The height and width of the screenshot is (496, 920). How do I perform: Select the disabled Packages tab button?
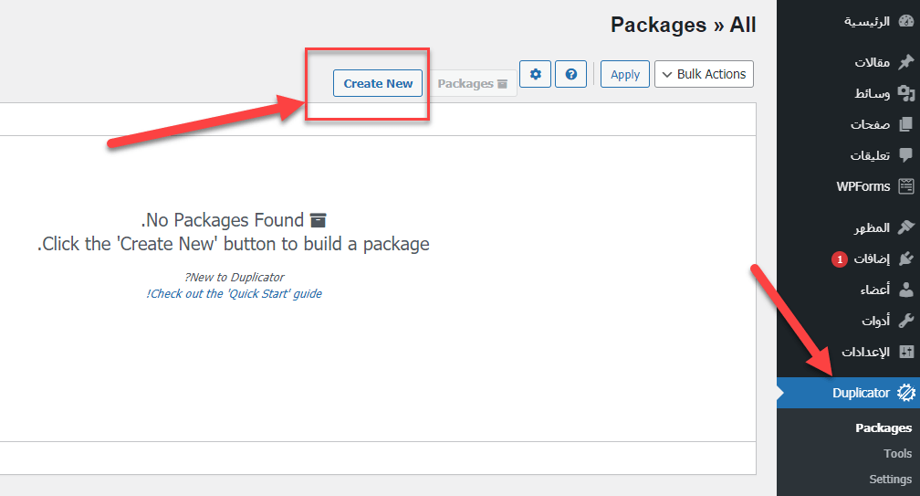[x=472, y=83]
